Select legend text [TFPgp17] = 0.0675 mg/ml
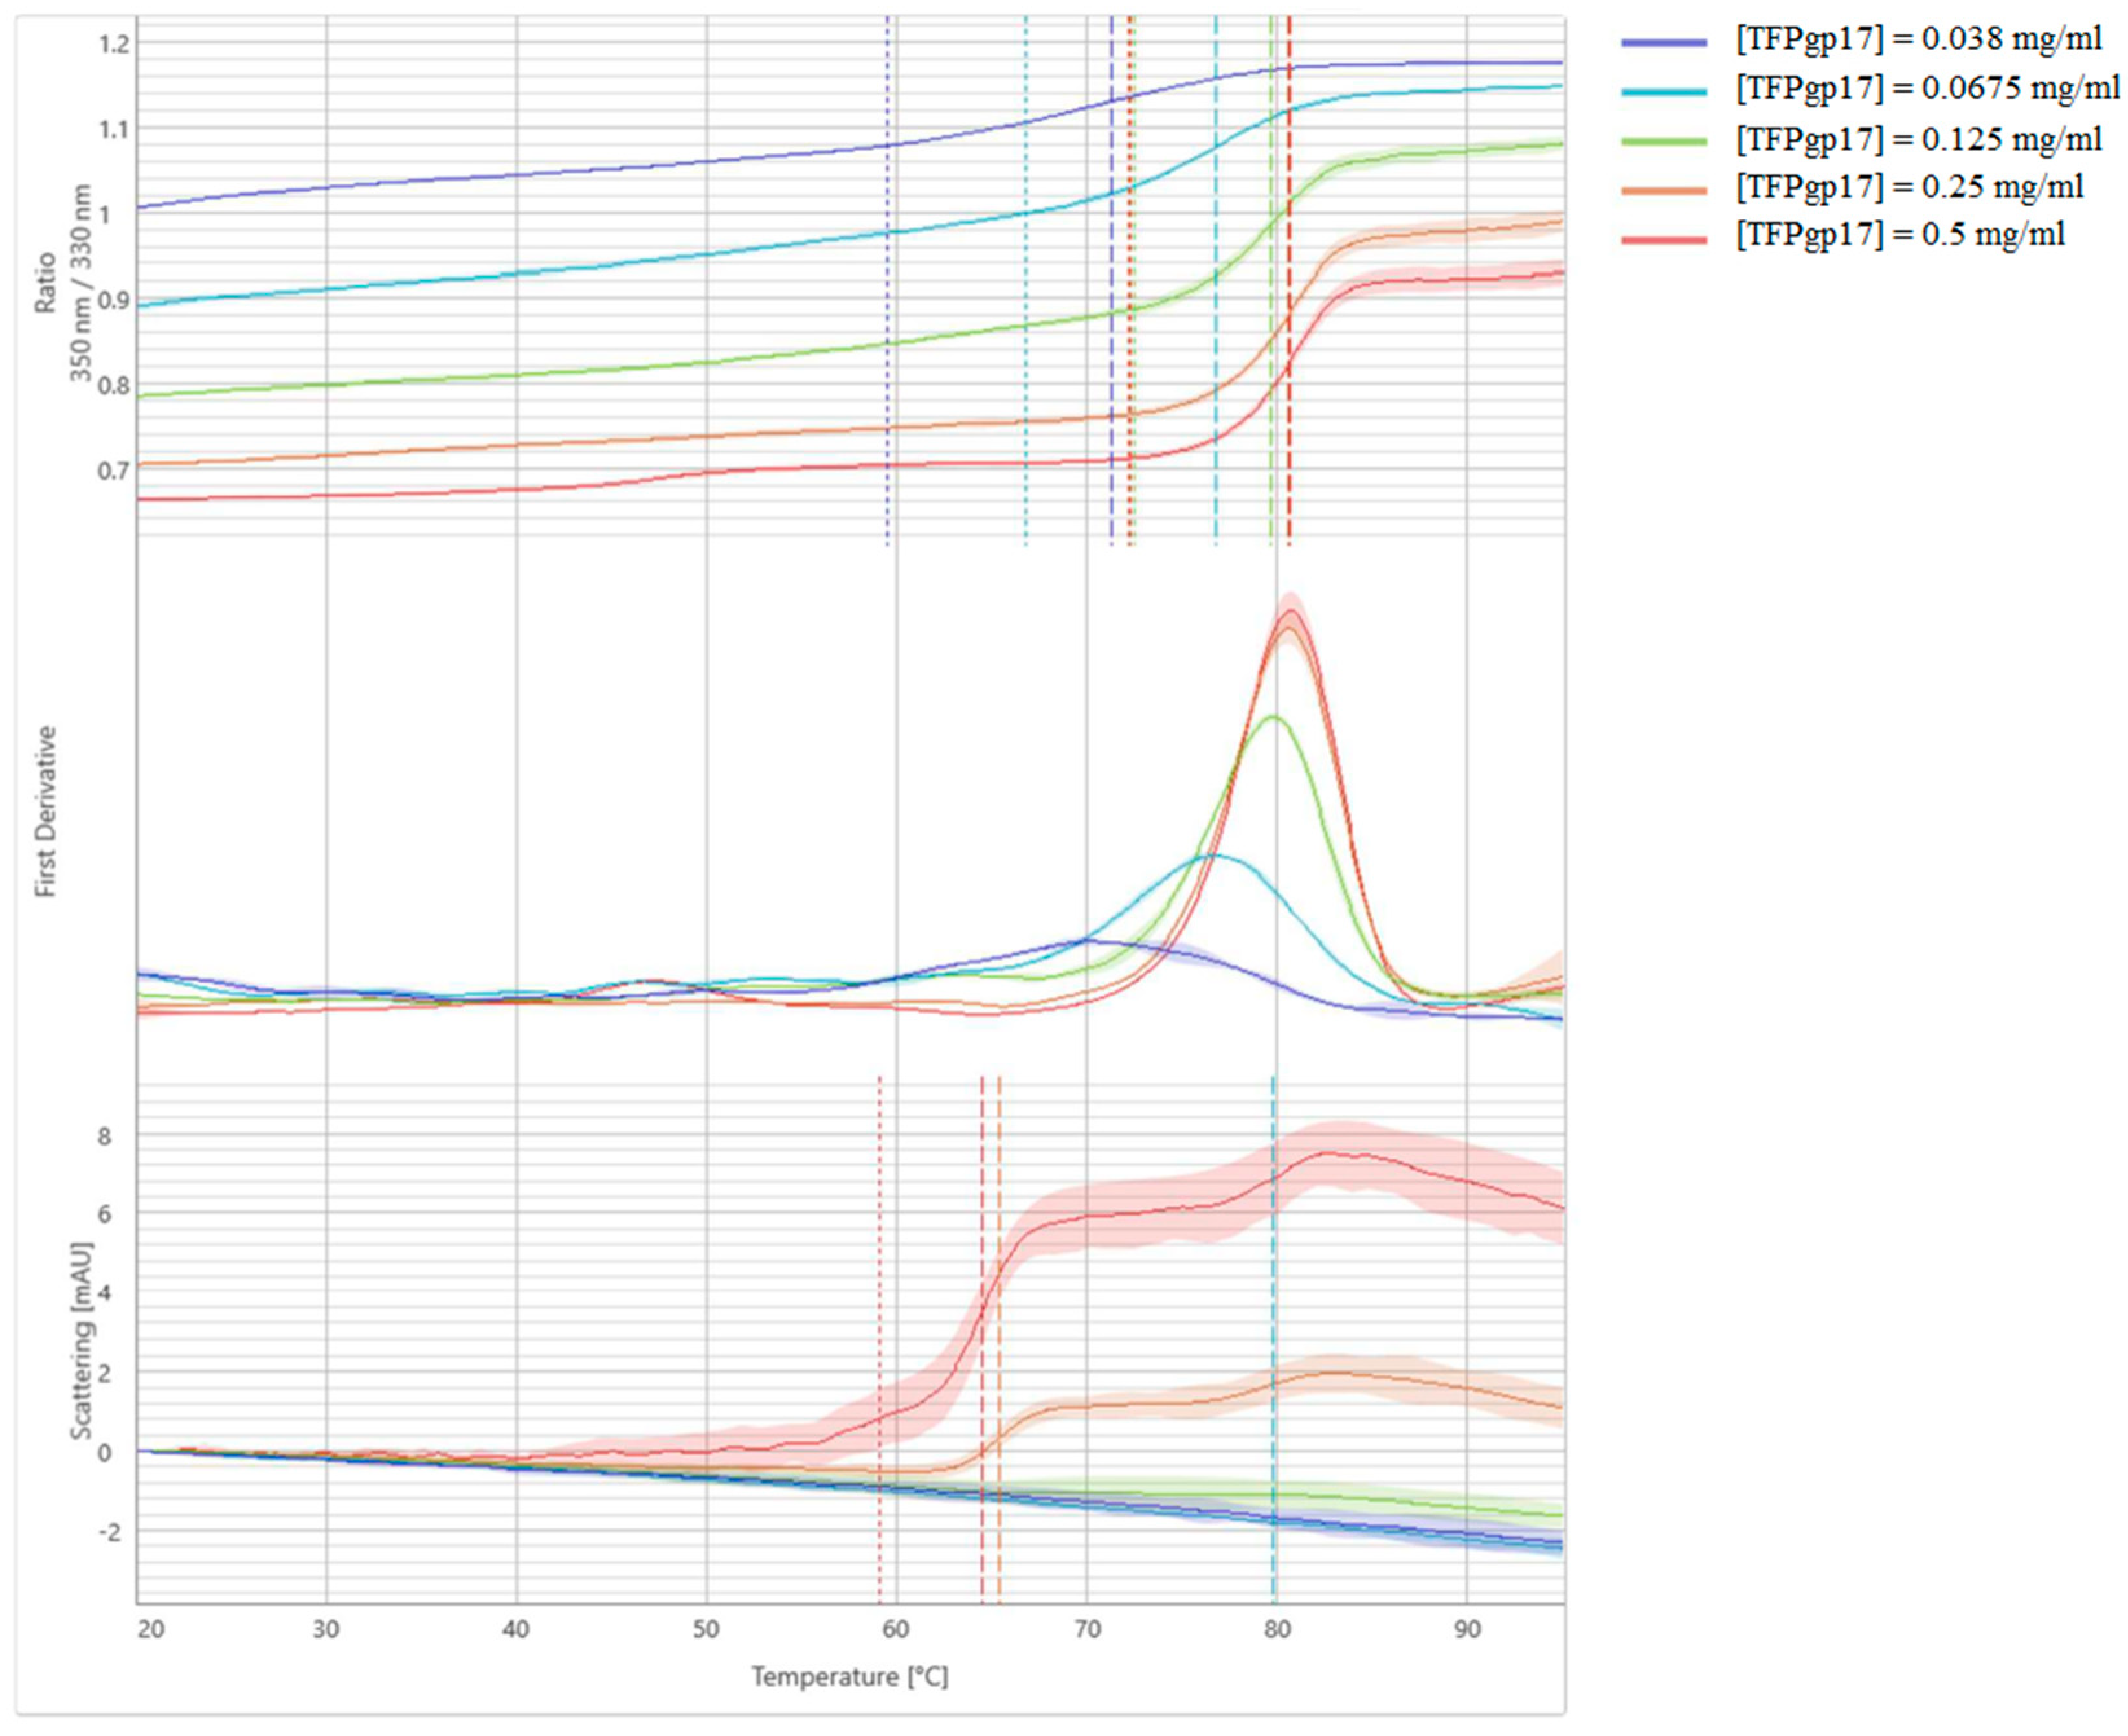The image size is (2128, 1736). click(1927, 89)
